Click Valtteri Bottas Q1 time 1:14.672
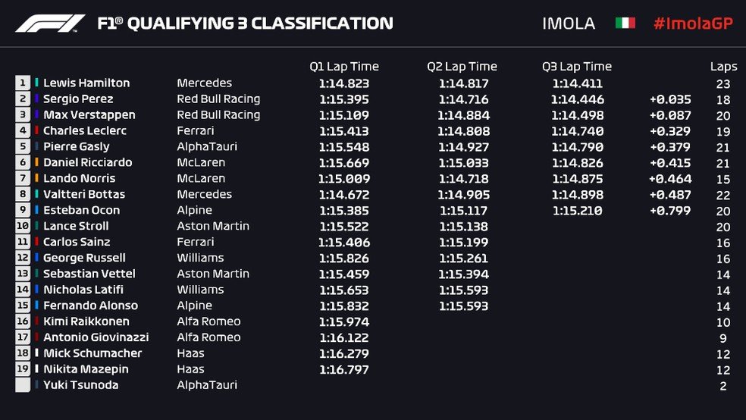This screenshot has width=746, height=420. (x=344, y=195)
